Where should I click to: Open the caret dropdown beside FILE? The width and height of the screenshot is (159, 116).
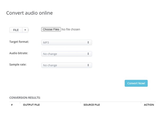click(25, 30)
